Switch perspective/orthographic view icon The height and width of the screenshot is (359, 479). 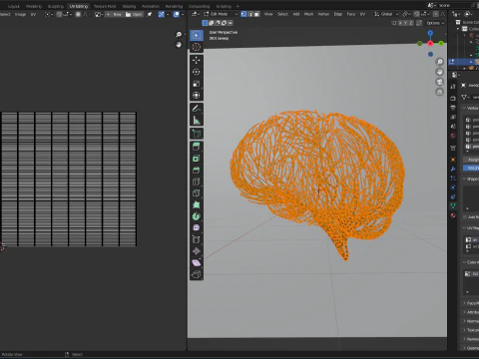pos(440,92)
